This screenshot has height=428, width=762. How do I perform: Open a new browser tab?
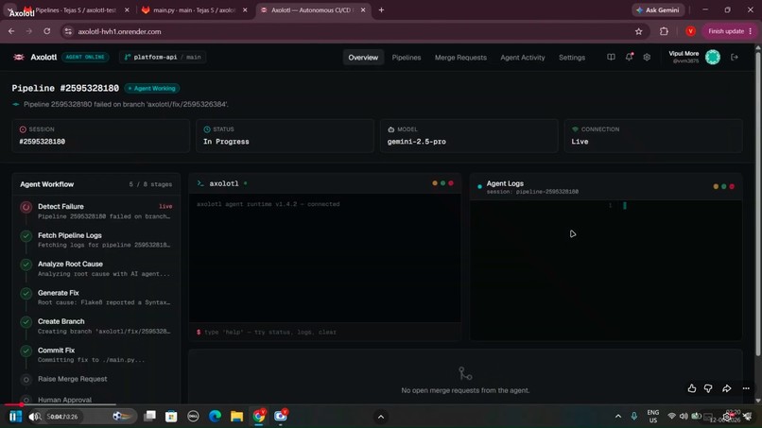pos(381,9)
